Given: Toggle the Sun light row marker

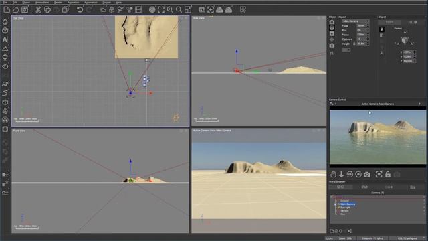Looking at the screenshot, I should [339, 208].
